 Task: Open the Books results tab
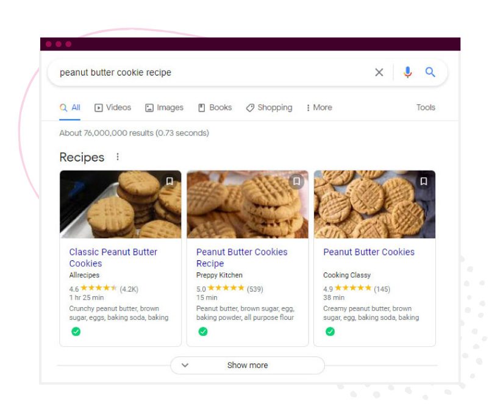(215, 108)
